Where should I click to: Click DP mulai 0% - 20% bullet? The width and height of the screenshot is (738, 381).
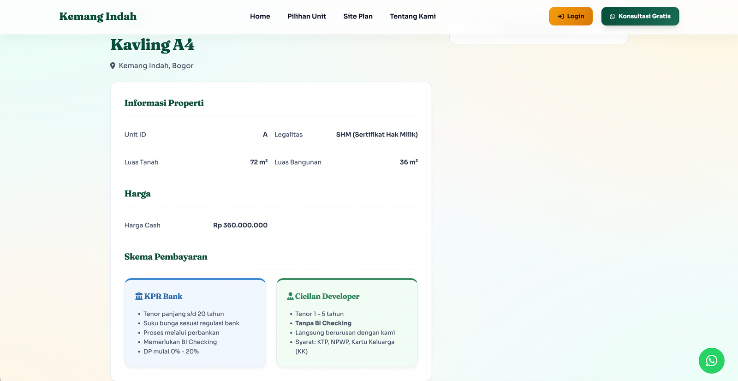(x=171, y=351)
